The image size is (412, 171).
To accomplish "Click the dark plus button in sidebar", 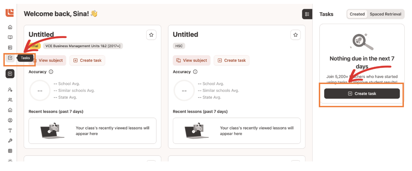I will click(10, 74).
